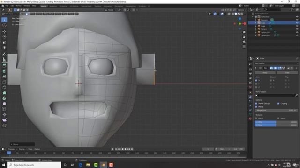This screenshot has width=300, height=168.
Task: Select the Smooth tool
Action: (x=4, y=104)
